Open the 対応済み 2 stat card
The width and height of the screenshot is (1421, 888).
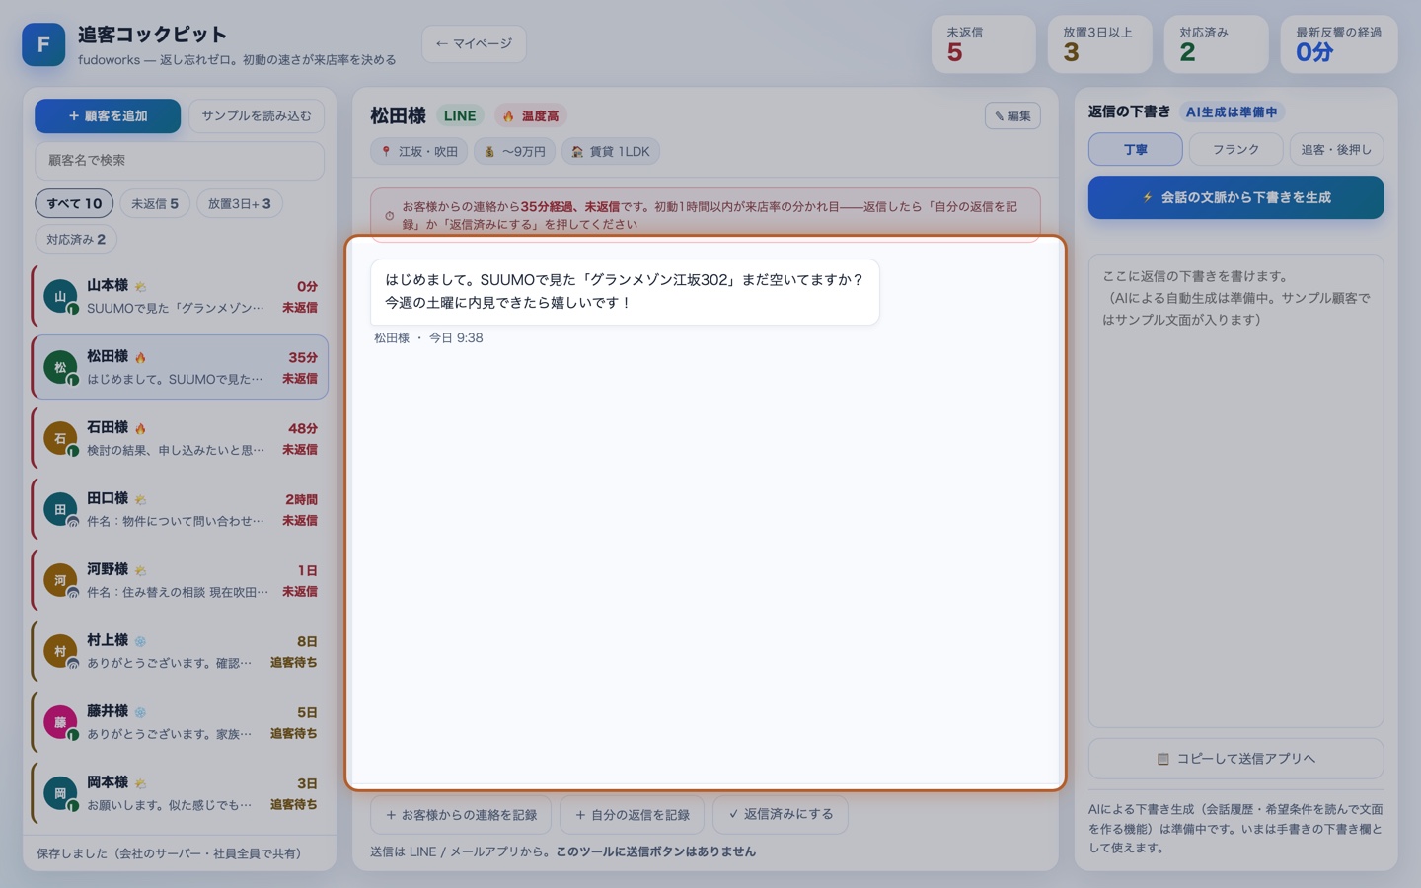tap(1216, 44)
